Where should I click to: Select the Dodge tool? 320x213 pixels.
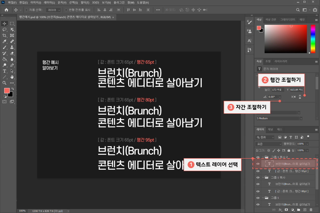[5, 65]
